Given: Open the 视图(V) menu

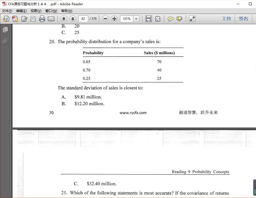Looking at the screenshot, I should [x=36, y=11].
